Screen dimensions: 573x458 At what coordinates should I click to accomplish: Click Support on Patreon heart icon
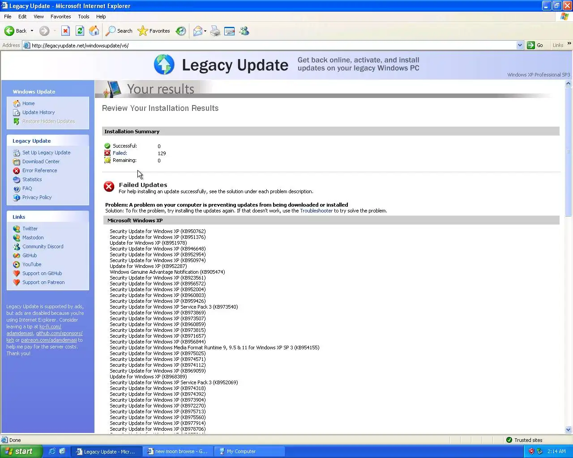[17, 283]
